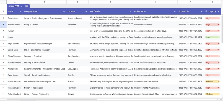Select timestamp 2026-07-25T21:42:27.126Z cell
The height and width of the screenshot is (101, 223).
pyautogui.click(x=190, y=37)
